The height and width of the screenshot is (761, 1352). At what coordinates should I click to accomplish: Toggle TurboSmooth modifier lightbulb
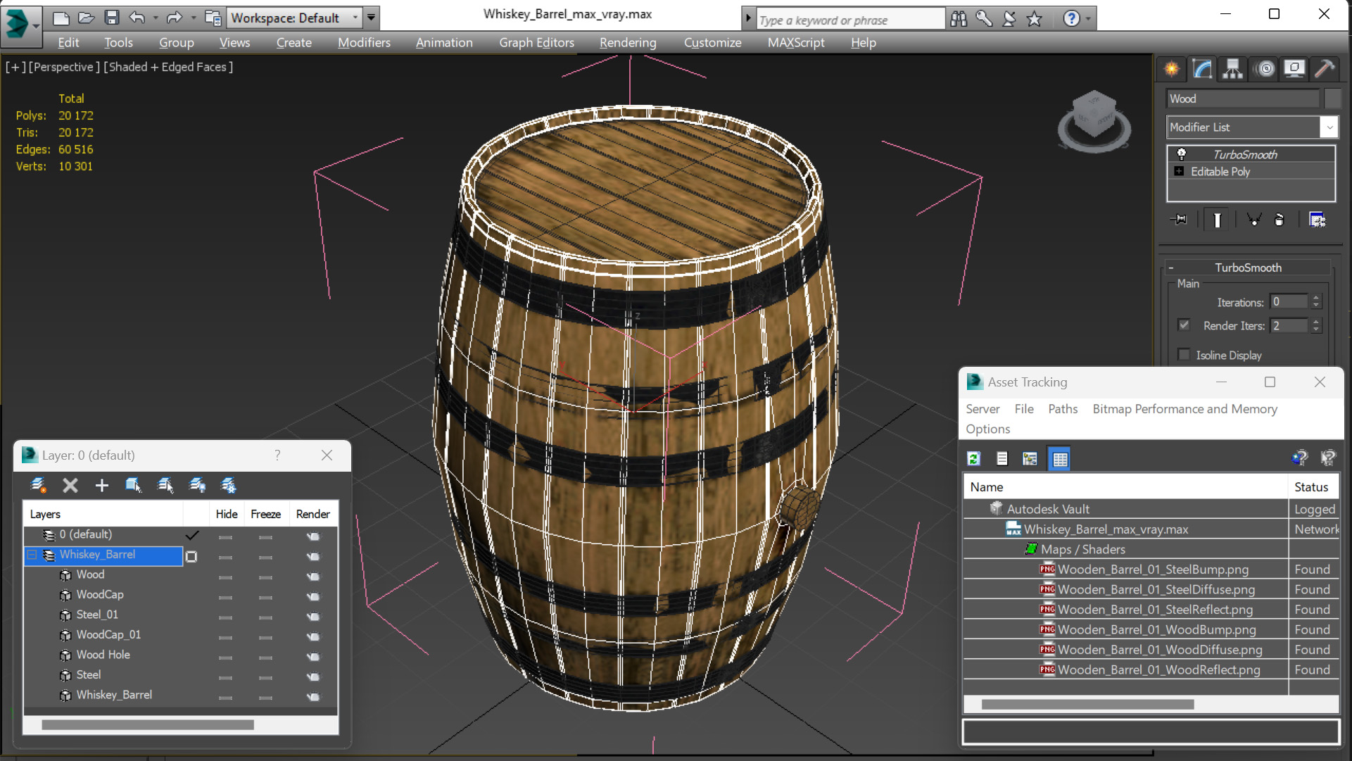(x=1182, y=154)
